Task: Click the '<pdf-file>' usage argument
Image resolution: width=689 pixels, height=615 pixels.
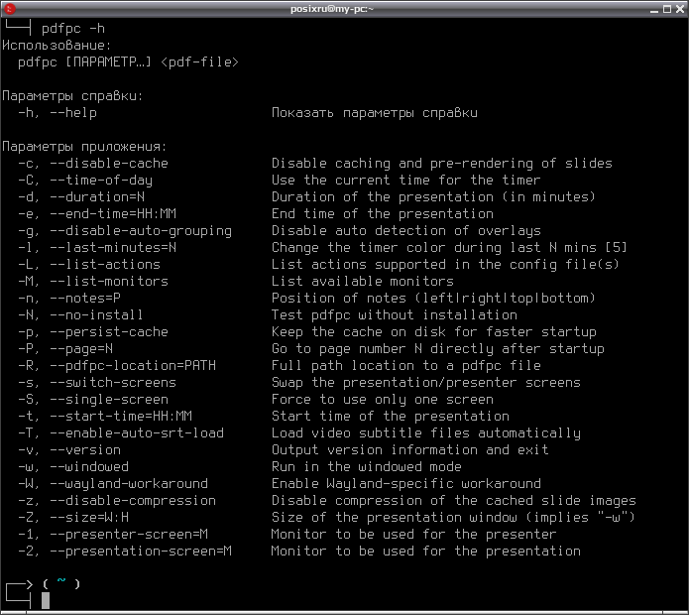Action: [199, 61]
